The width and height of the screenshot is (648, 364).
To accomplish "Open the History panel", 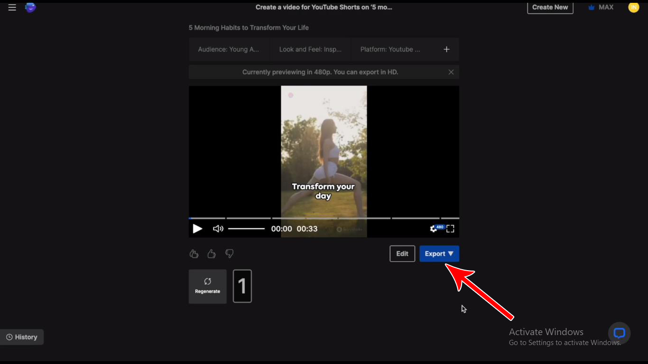I will coord(22,337).
